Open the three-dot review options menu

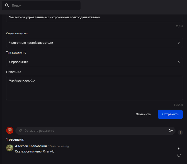tap(179, 149)
